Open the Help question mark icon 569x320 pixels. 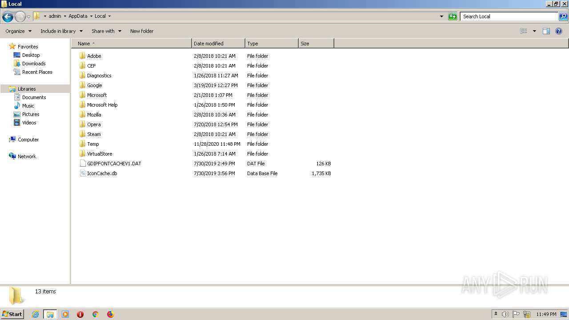click(559, 31)
